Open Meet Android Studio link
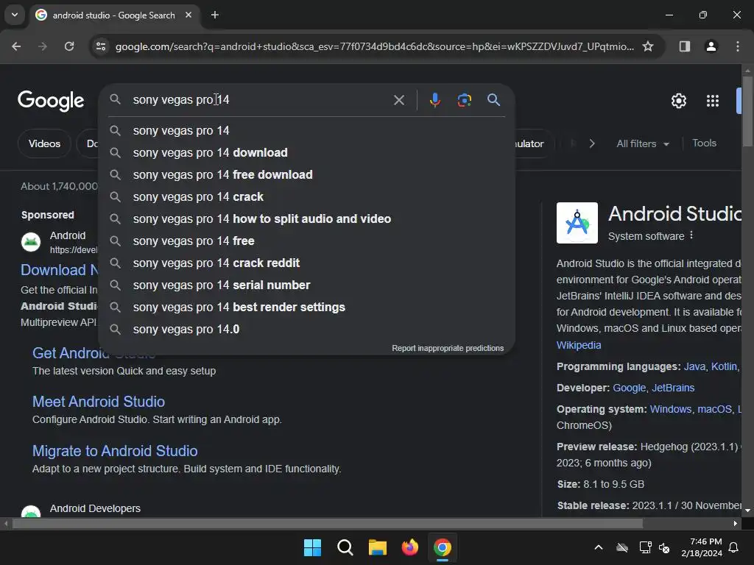Viewport: 754px width, 565px height. pyautogui.click(x=99, y=402)
